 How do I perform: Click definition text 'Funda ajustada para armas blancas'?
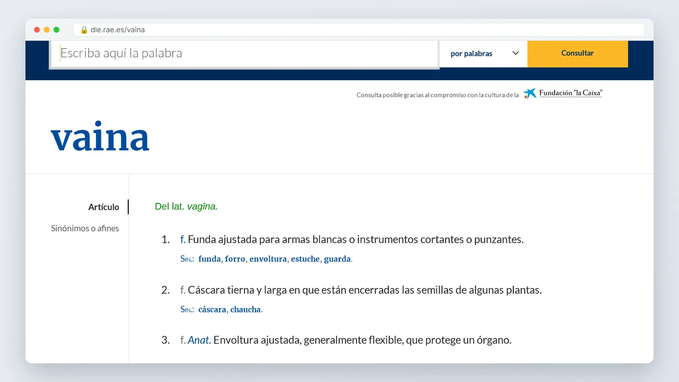click(267, 239)
